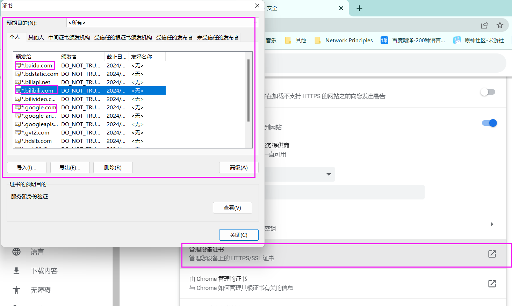Close the 证书 dialog with X

point(257,6)
